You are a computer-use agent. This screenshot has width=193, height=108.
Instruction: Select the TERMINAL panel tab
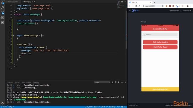(36, 82)
